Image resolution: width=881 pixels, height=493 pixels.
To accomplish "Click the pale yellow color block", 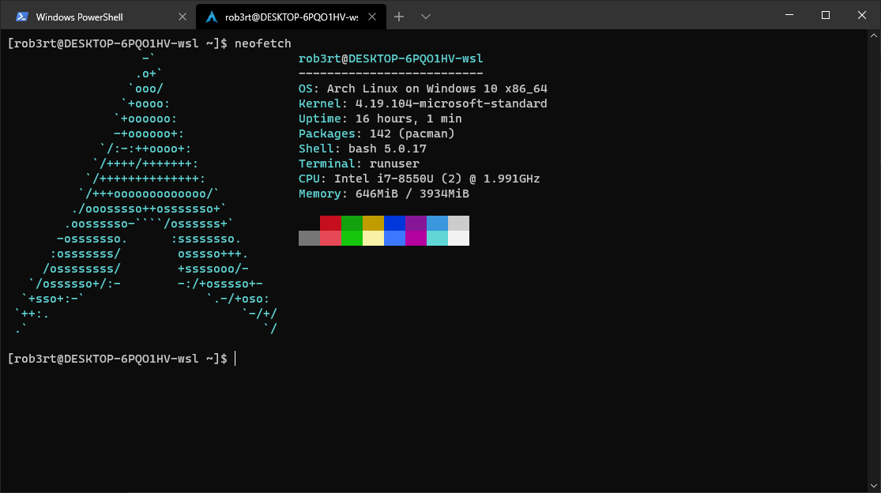I will (x=373, y=238).
